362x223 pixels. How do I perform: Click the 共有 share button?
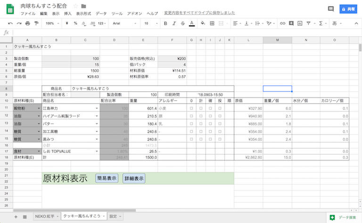(349, 9)
